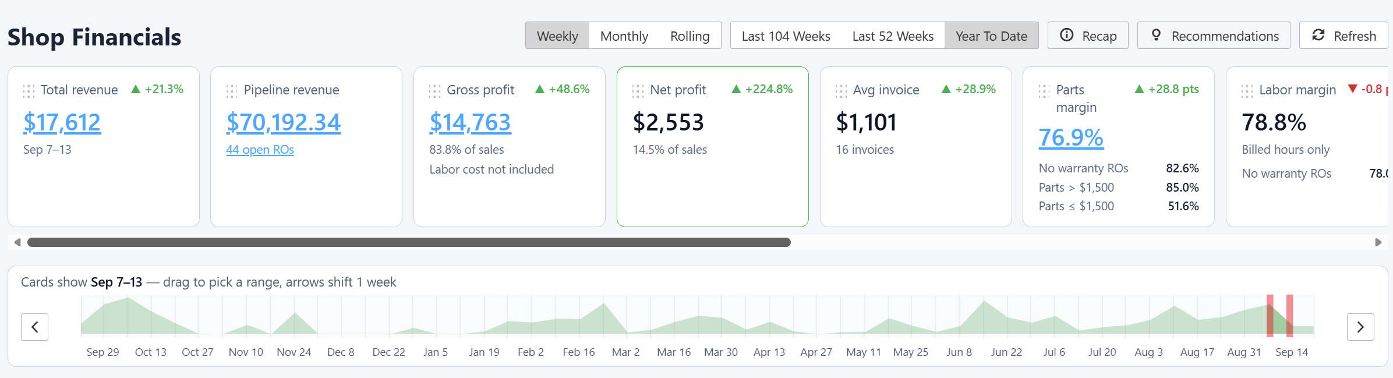Click the right arrow of the cards scrollbar

coord(1378,242)
